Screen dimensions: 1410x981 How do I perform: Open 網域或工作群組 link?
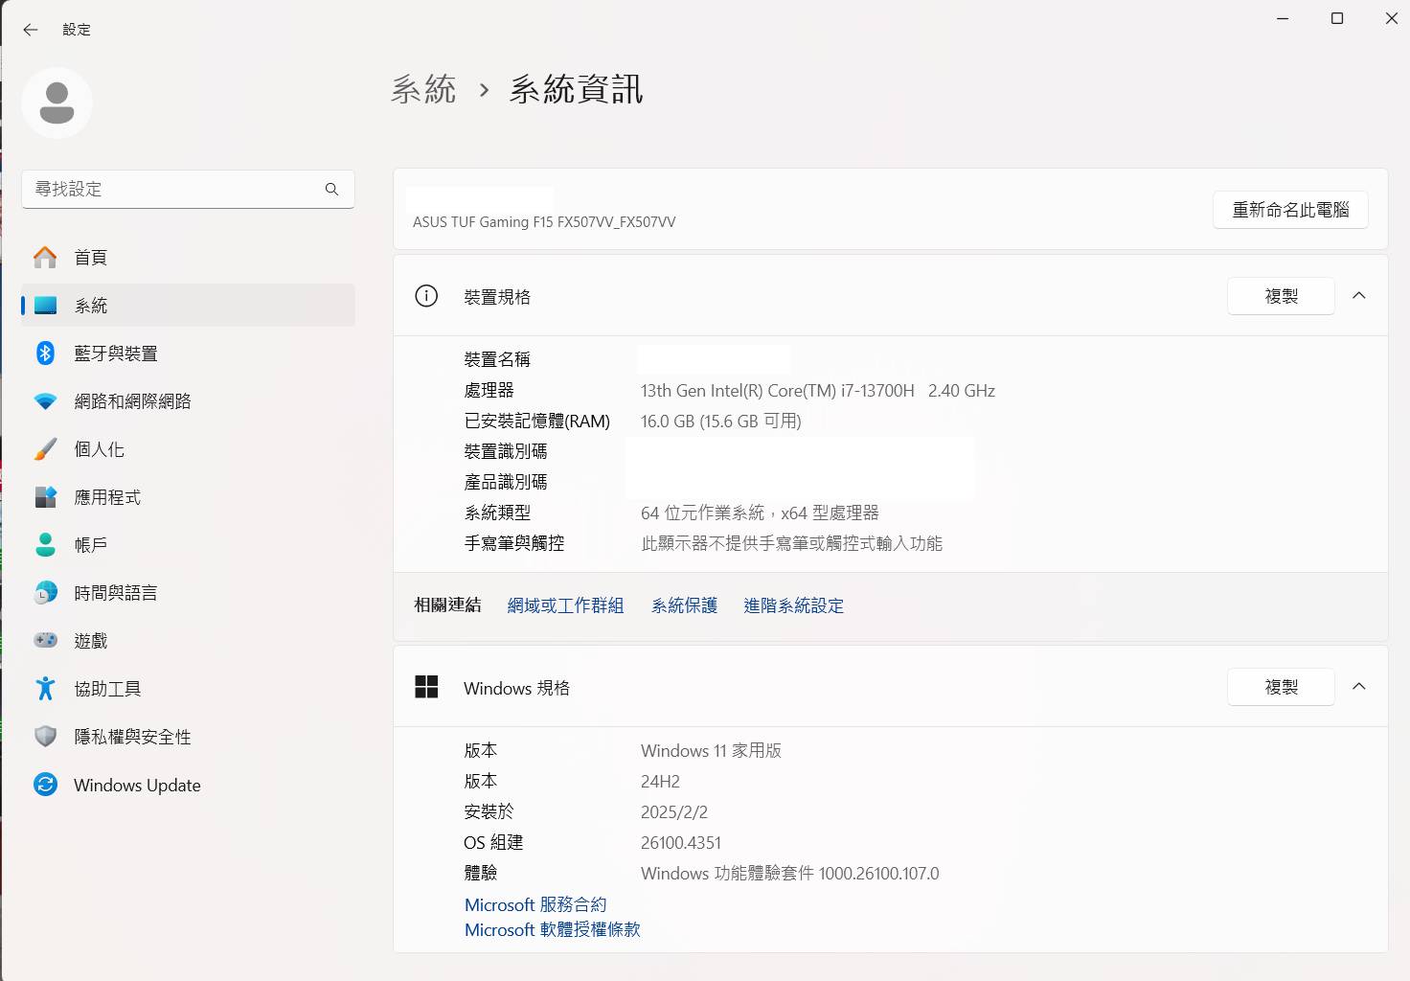point(565,605)
